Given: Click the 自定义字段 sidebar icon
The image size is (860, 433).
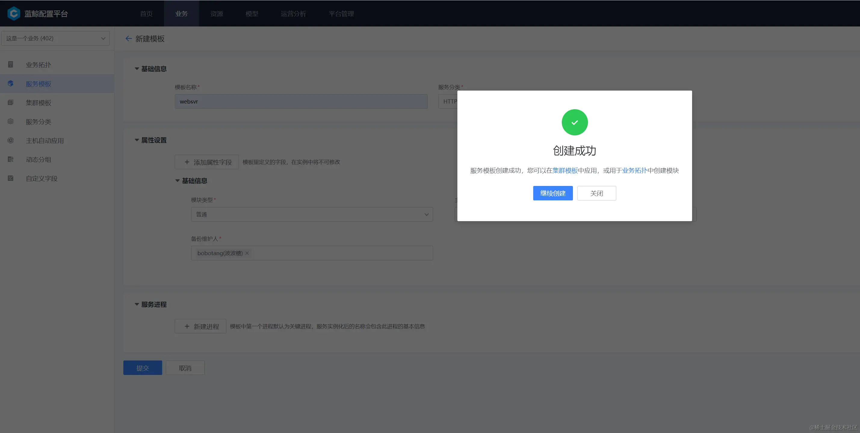Looking at the screenshot, I should pos(11,178).
